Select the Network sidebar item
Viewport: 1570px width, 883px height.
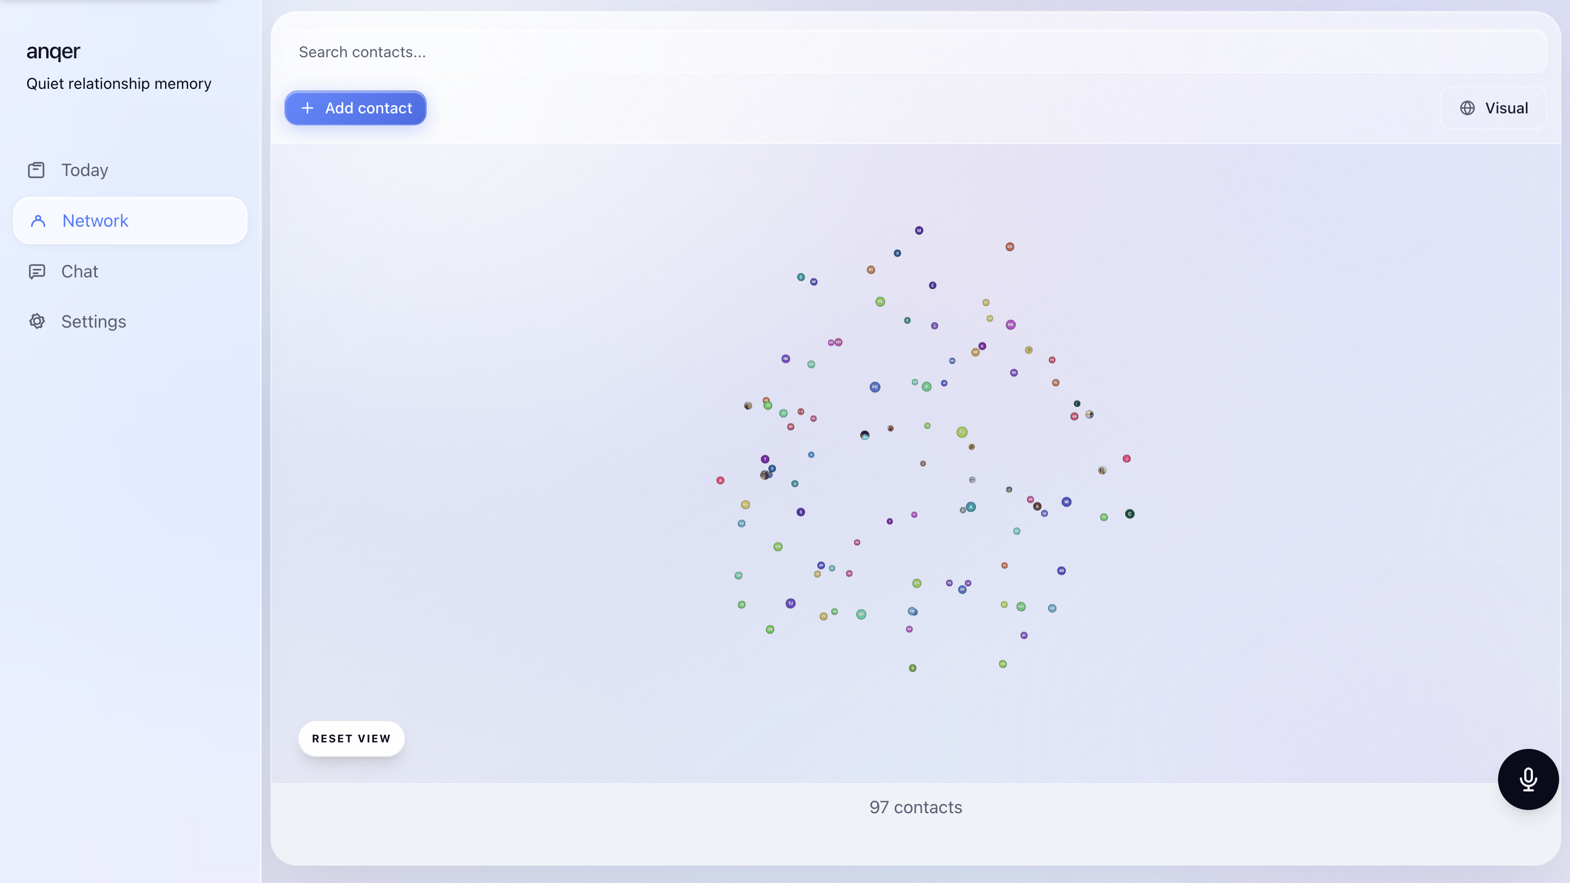95,221
